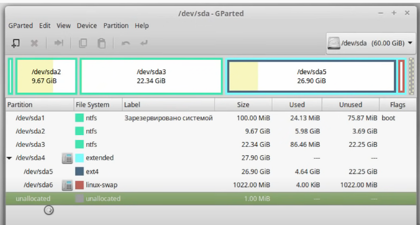Image resolution: width=420 pixels, height=225 pixels.
Task: Click the hard disk icon in device selector
Action: [334, 43]
